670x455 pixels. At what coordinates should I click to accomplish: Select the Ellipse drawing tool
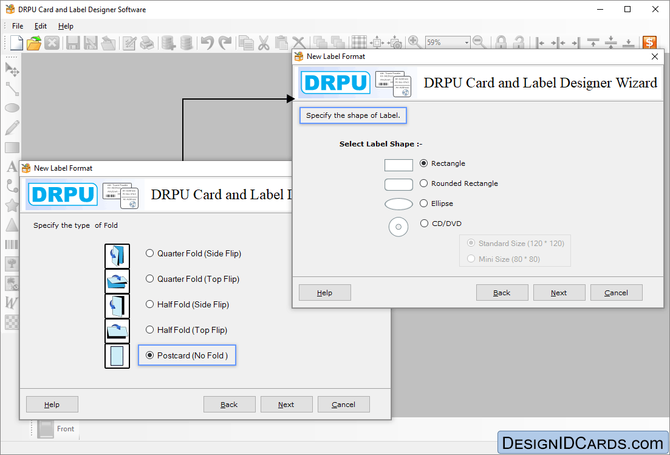click(12, 108)
